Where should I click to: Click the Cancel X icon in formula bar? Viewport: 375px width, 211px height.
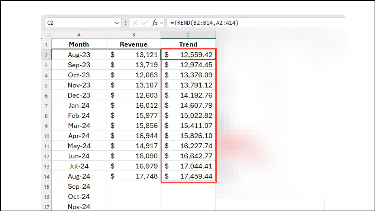point(135,23)
